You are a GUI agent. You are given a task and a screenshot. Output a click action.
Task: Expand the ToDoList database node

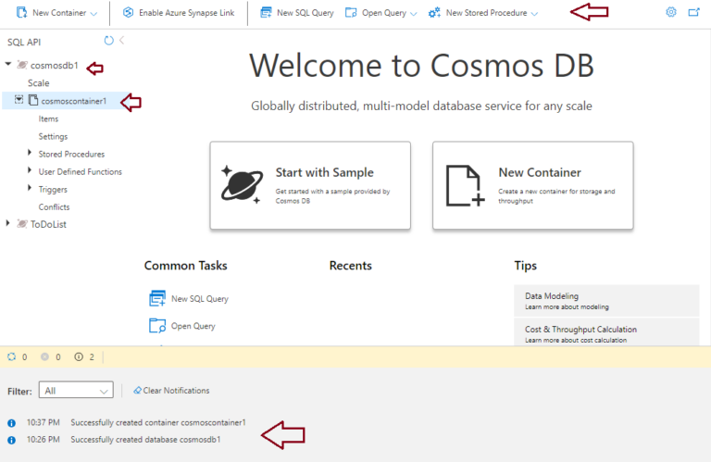[x=9, y=223]
